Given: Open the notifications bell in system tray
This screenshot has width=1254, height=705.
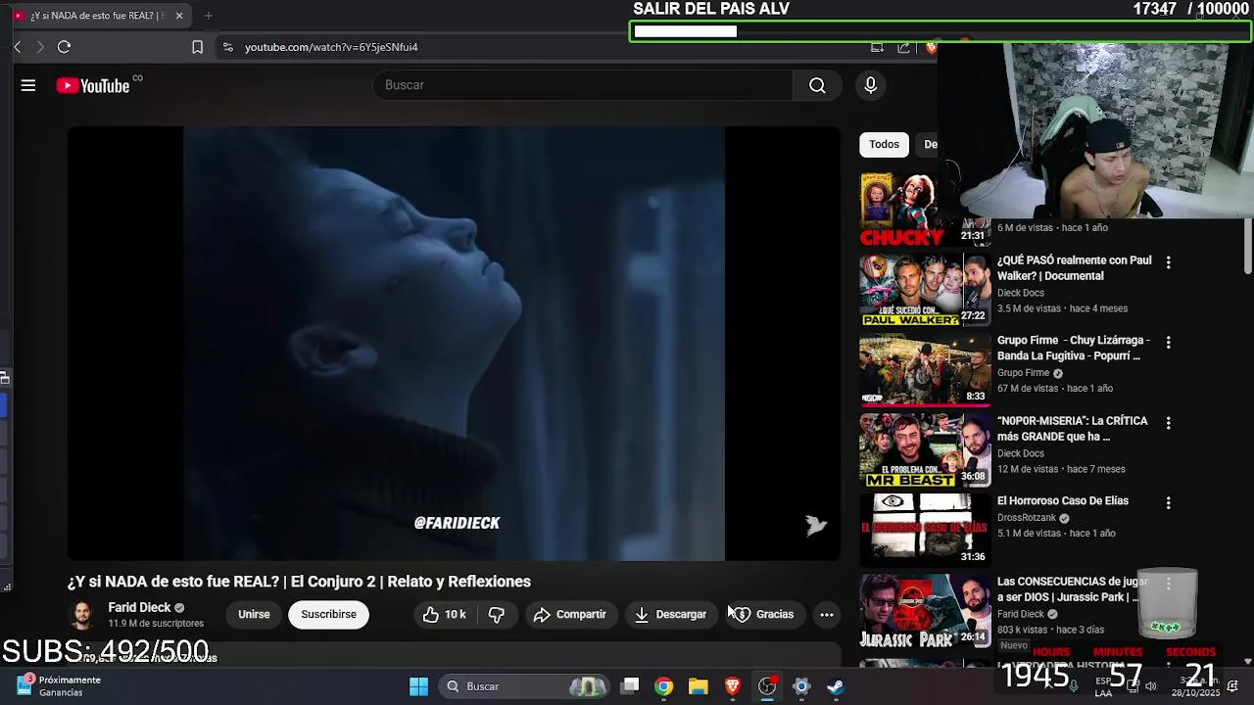Looking at the screenshot, I should 1232,686.
